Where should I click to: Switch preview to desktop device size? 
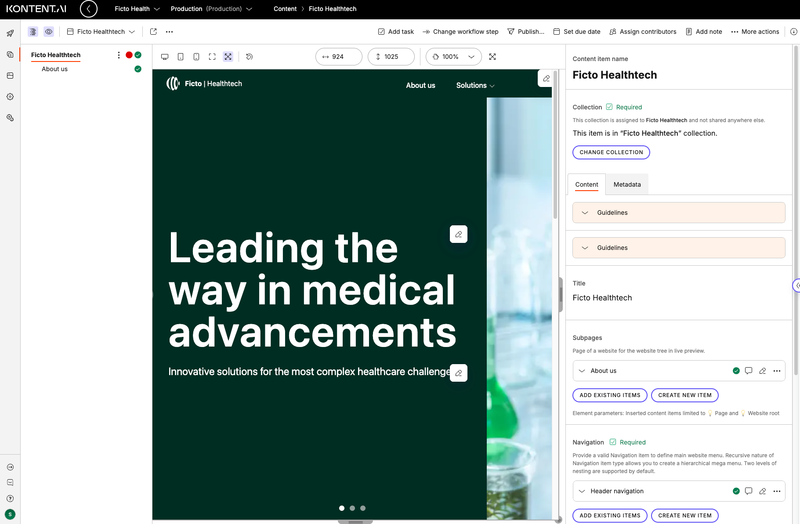[x=165, y=57]
